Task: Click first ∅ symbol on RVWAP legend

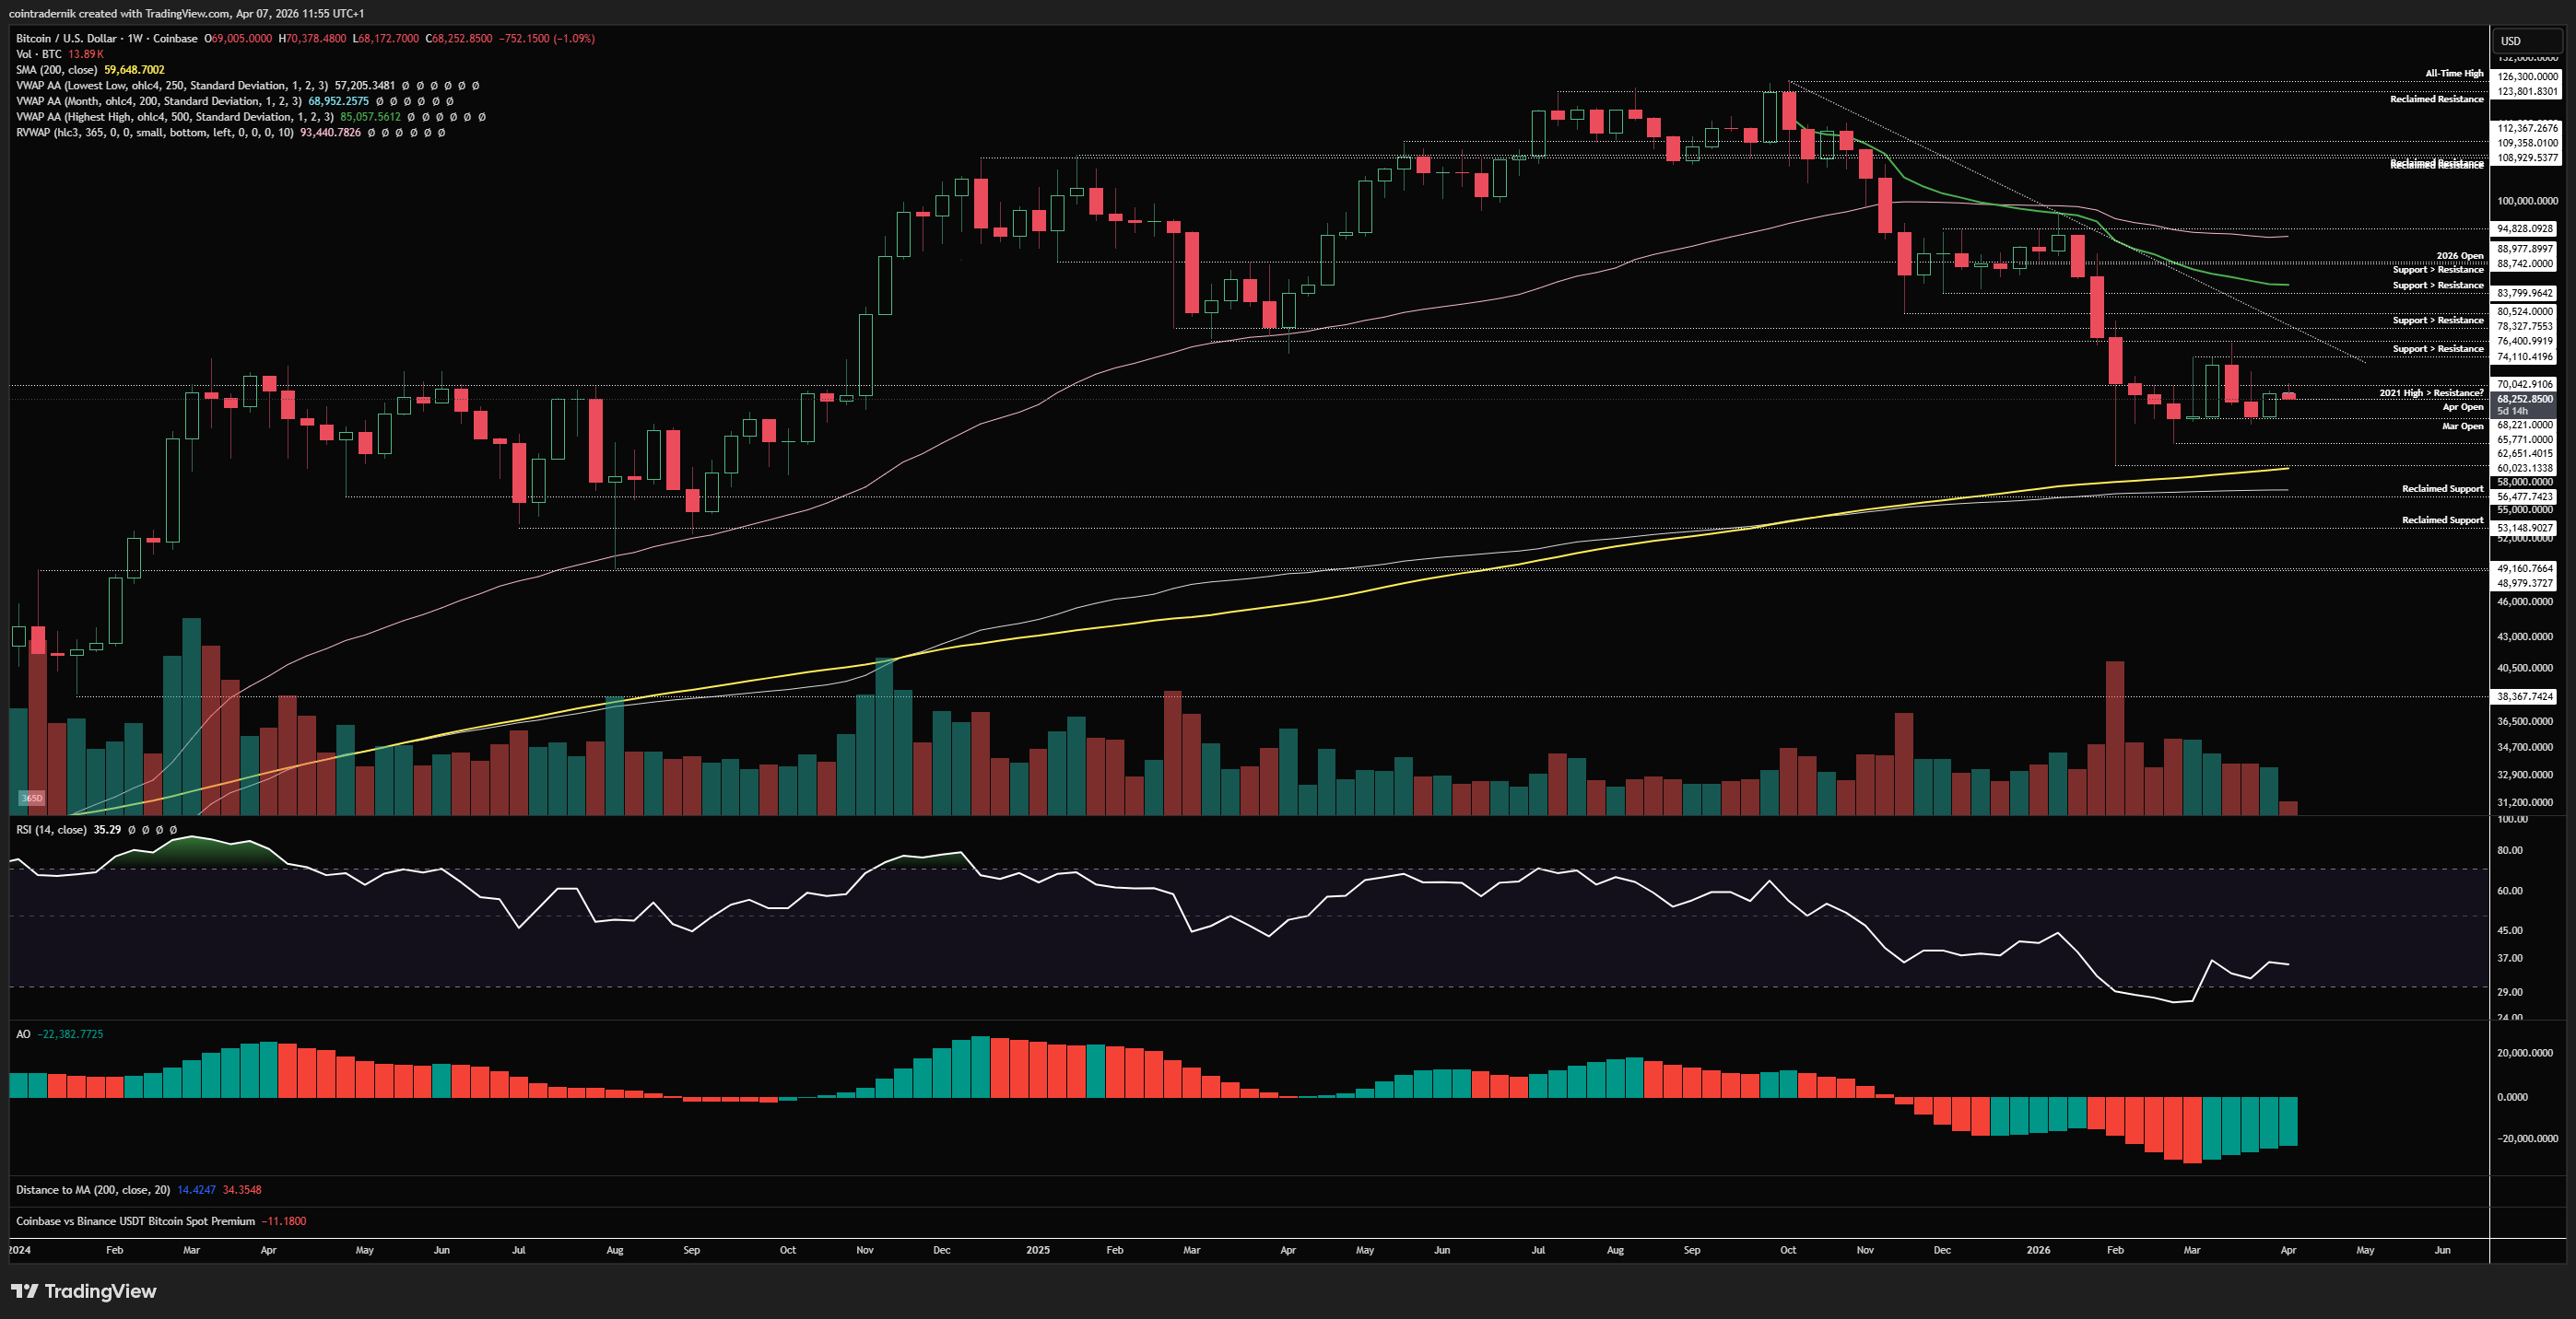Action: point(372,133)
